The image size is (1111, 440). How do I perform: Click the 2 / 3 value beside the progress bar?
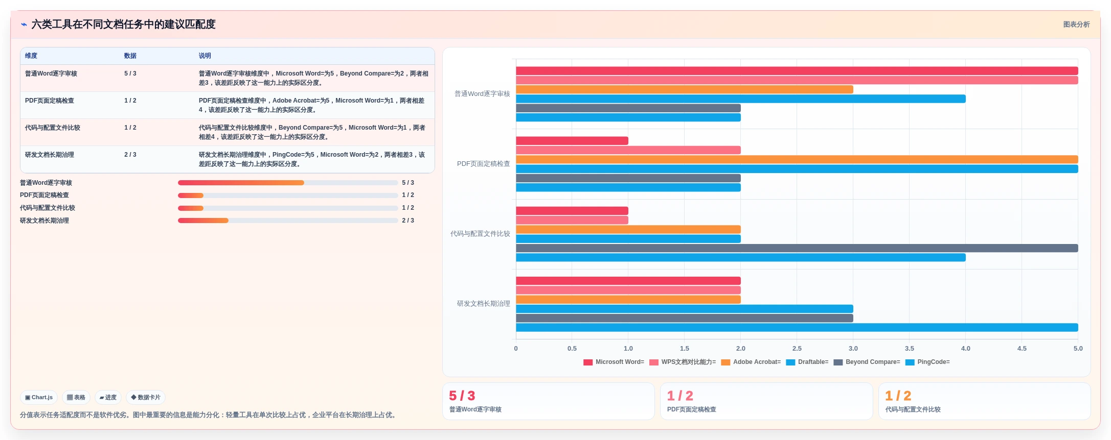[x=408, y=221]
